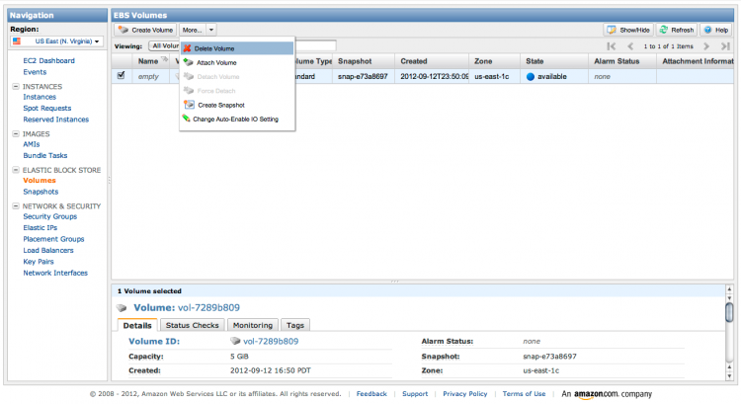Image resolution: width=741 pixels, height=404 pixels.
Task: Go to last page of items
Action: 725,45
